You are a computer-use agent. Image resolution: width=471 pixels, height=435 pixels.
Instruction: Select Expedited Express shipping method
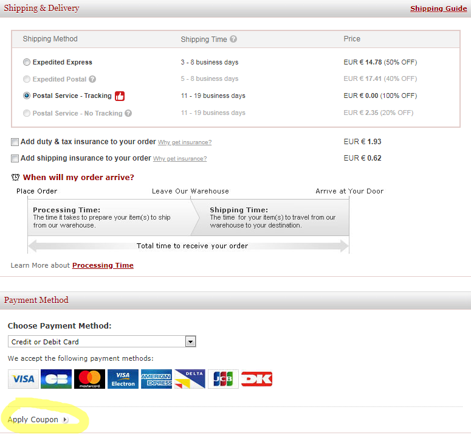27,63
